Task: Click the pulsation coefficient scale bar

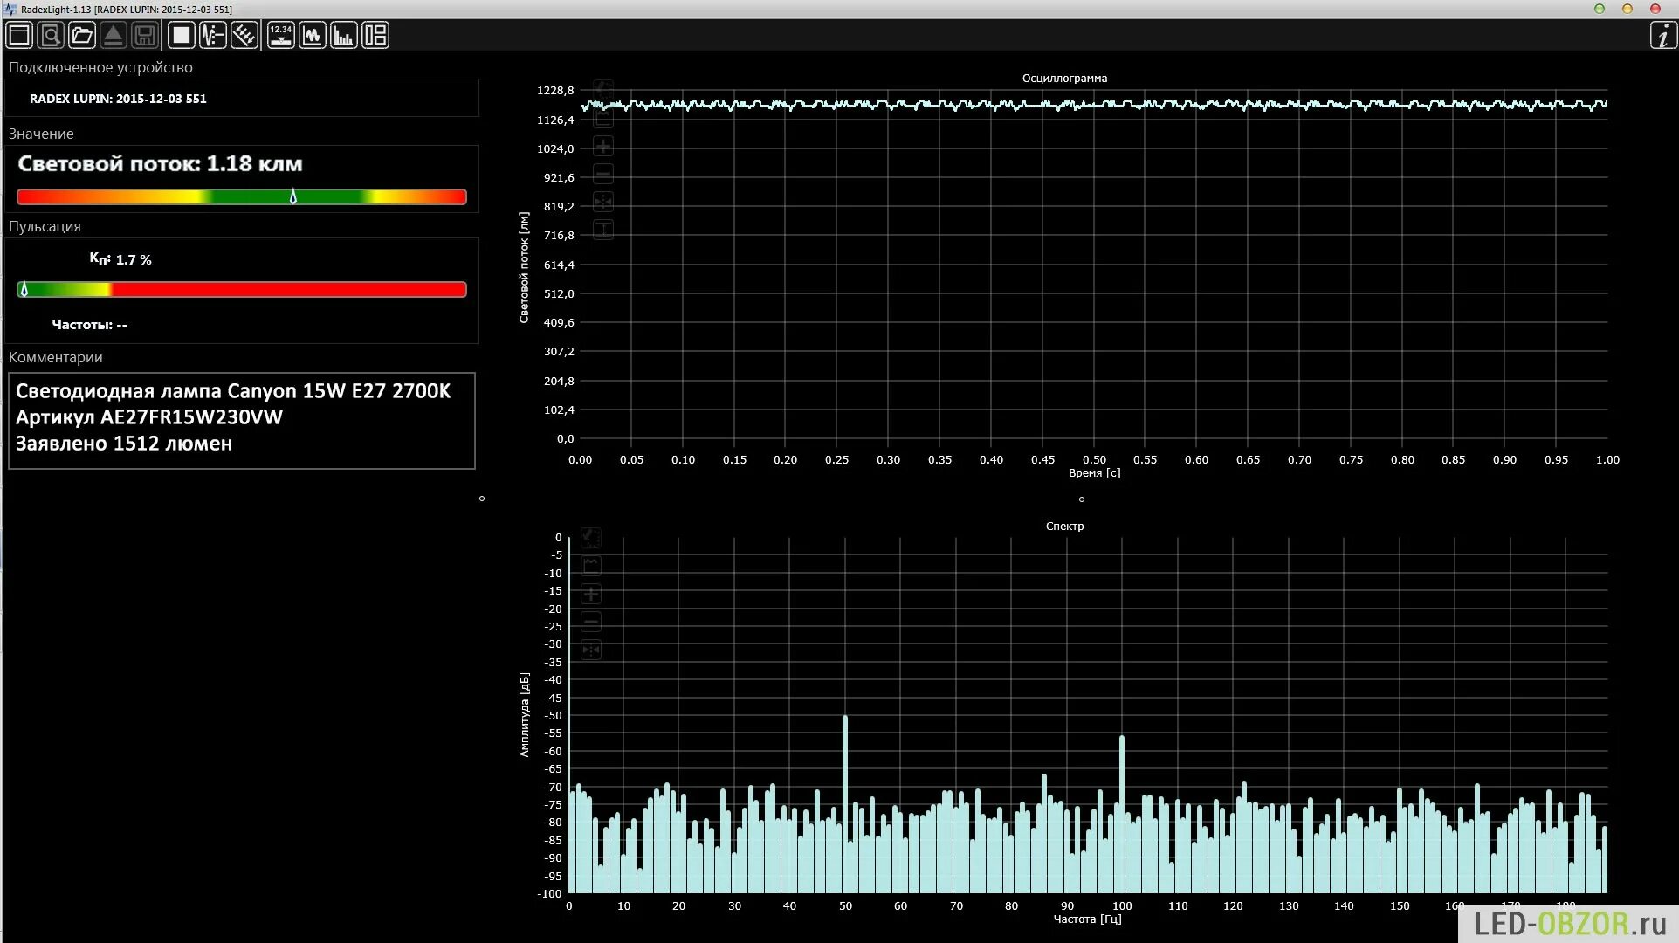Action: point(242,290)
